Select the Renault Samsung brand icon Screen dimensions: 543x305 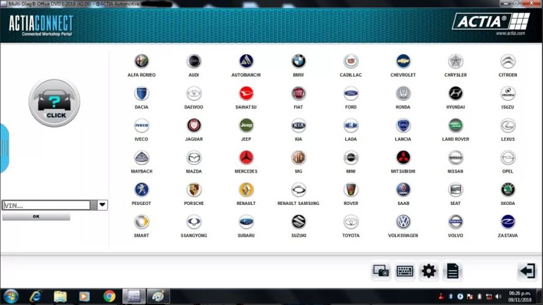tap(298, 190)
